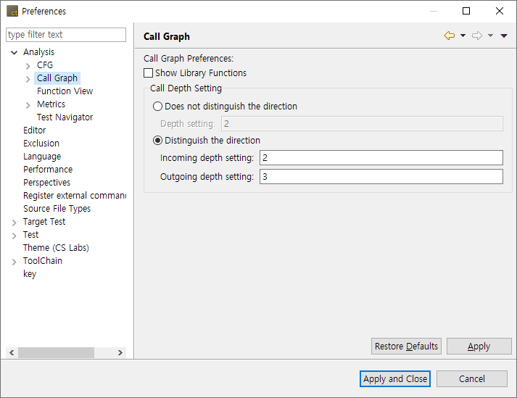
Task: Open the back history dropdown arrow
Action: point(463,36)
